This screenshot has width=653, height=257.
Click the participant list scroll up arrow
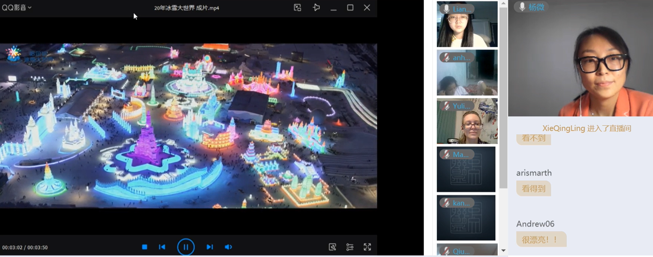[503, 3]
